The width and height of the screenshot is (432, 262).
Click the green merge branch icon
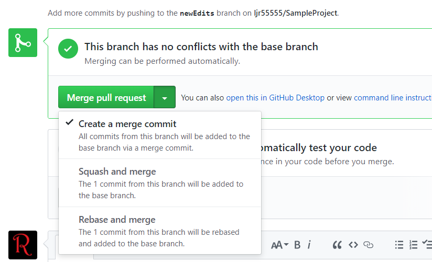[23, 42]
